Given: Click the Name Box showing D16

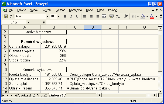Looking at the screenshot, I should (14, 22).
